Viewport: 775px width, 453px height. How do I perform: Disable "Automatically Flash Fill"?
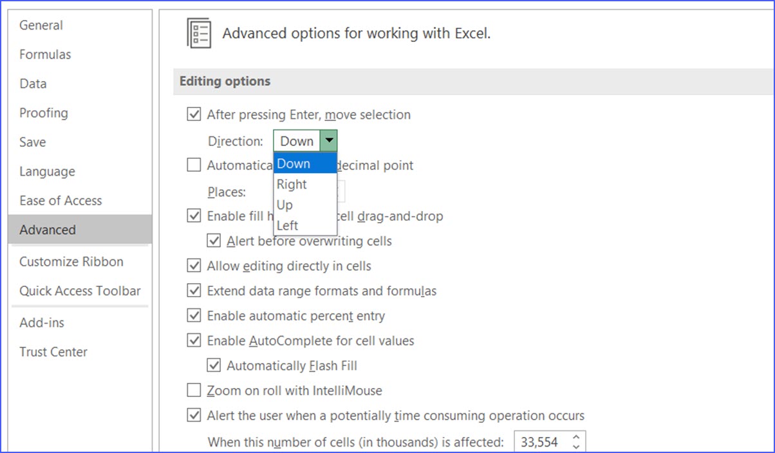click(214, 365)
